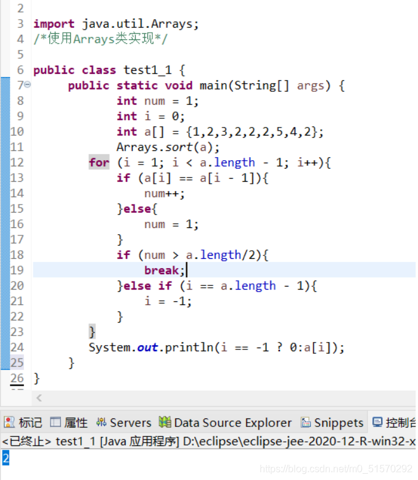Open the 标记 (Markers) tab

point(23,423)
